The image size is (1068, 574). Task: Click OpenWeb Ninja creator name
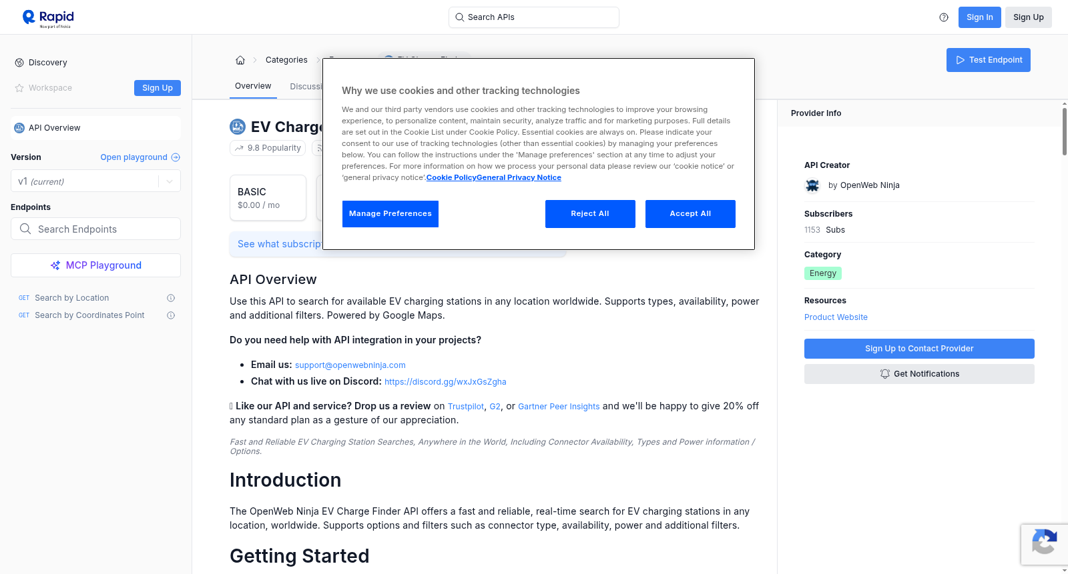[x=870, y=185]
